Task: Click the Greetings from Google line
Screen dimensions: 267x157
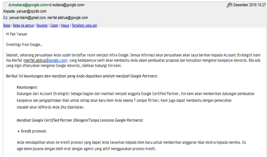Action: tap(24, 45)
